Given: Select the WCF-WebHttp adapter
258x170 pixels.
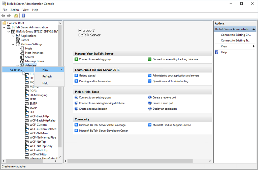Looking at the screenshot, I should (x=39, y=150).
